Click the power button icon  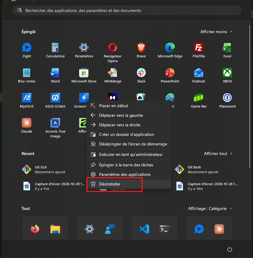(229, 249)
